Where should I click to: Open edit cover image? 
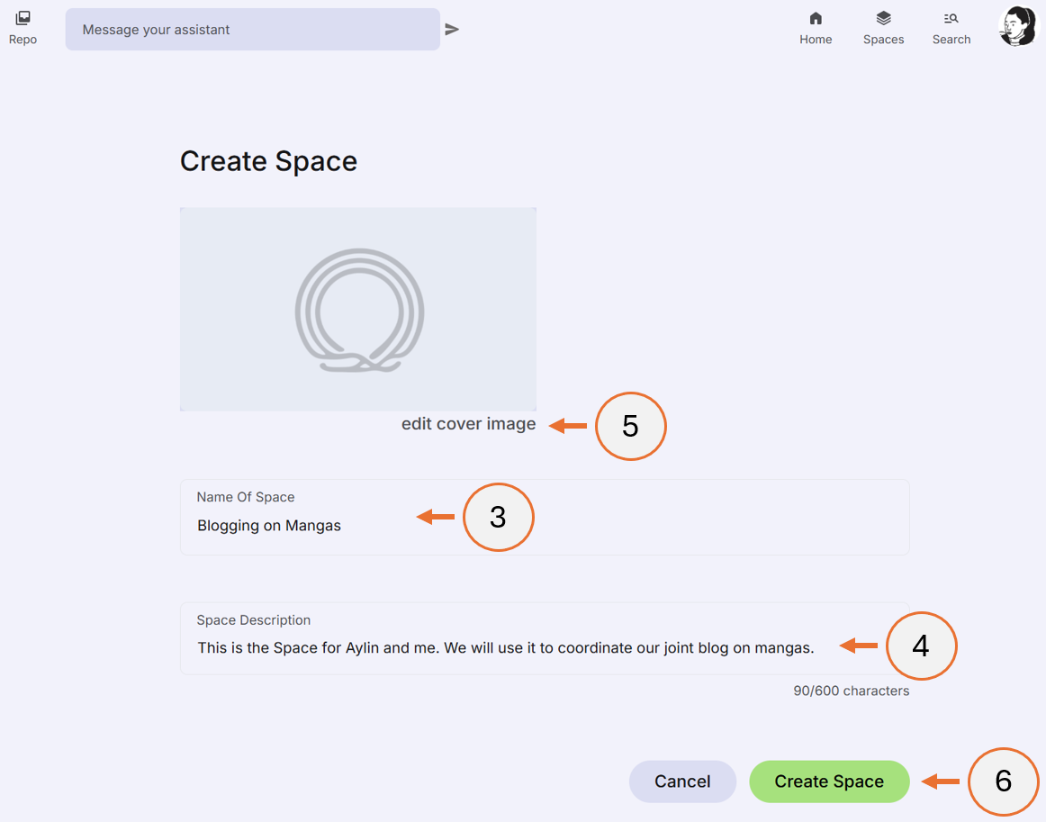point(468,423)
